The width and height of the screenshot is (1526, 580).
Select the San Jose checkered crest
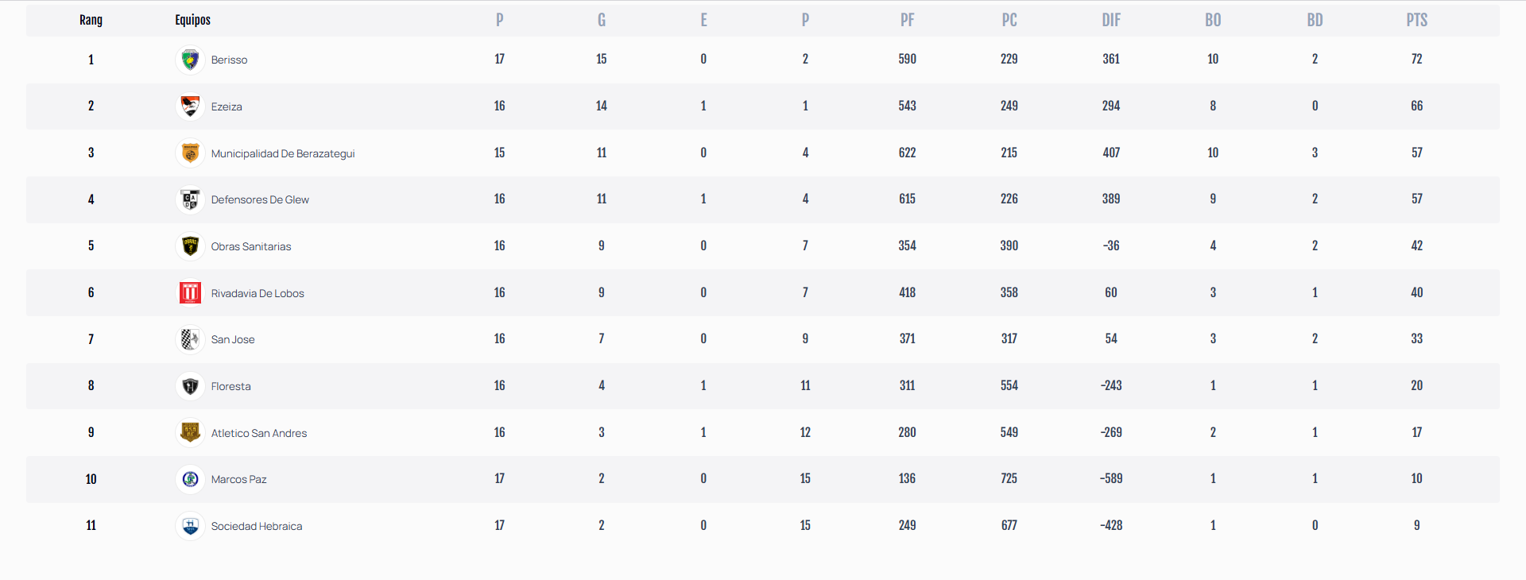pos(190,339)
